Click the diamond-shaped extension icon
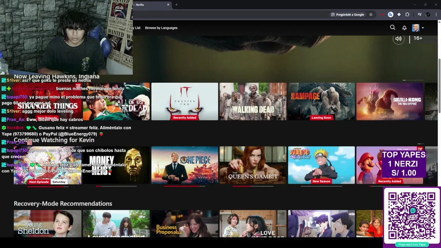 point(399,14)
